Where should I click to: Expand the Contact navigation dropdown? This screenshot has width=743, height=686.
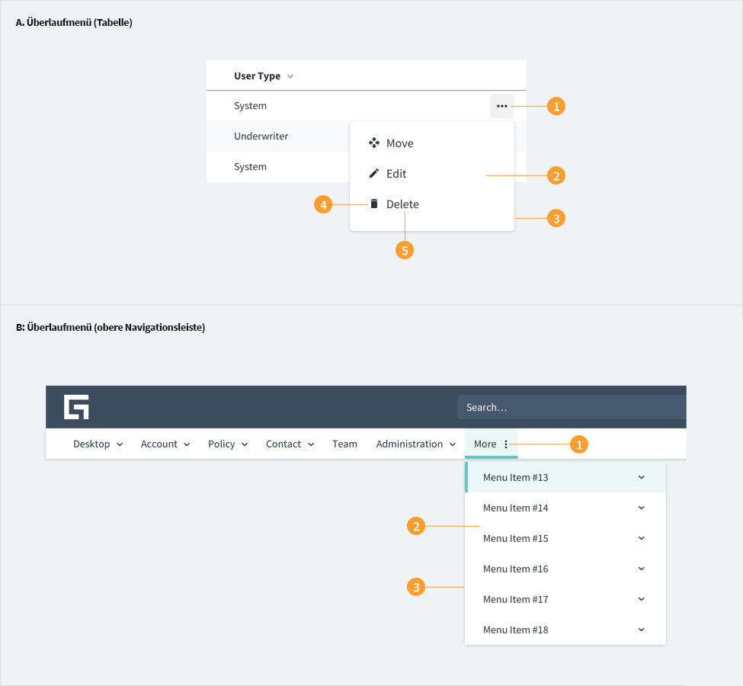[311, 444]
